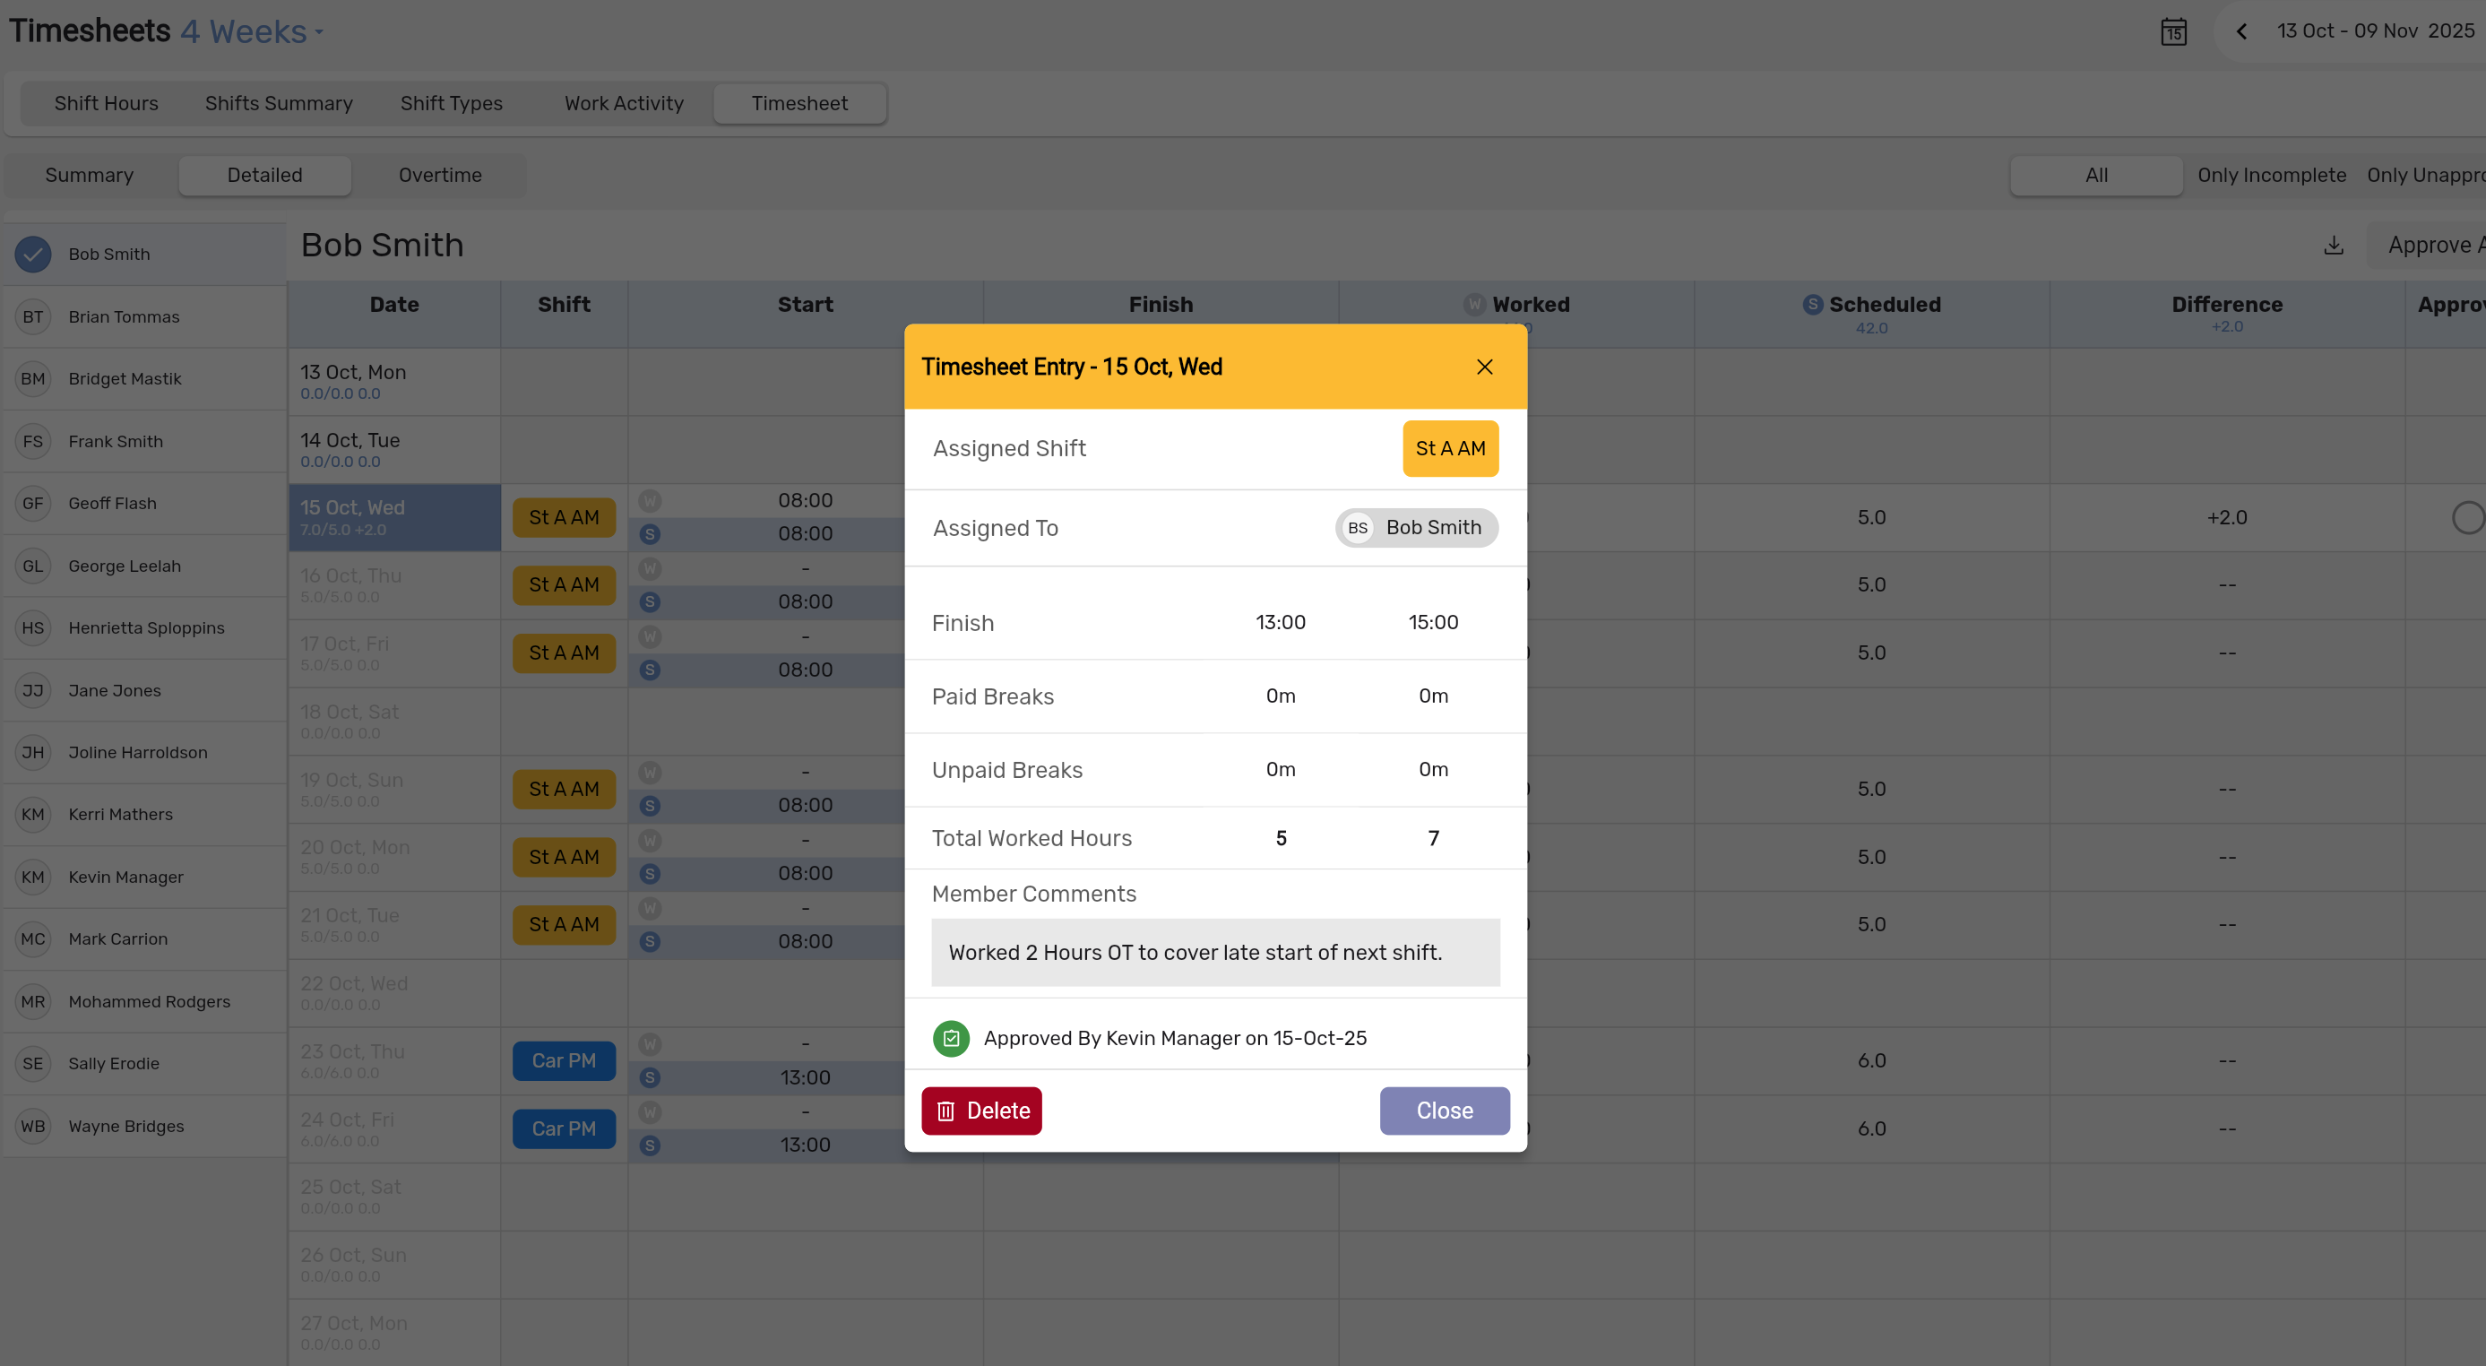Click the download timesheet icon
The width and height of the screenshot is (2486, 1366).
2334,246
